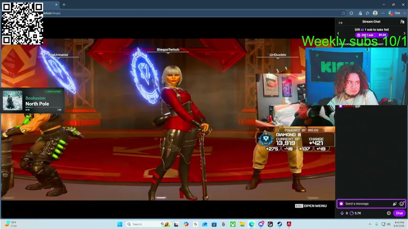
Task: Show previous gift leaderboard slide
Action: point(338,33)
